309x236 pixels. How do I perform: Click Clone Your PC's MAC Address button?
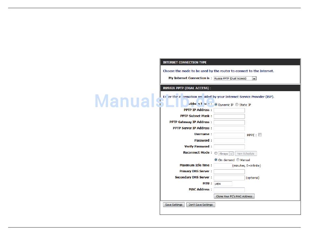coord(234,196)
